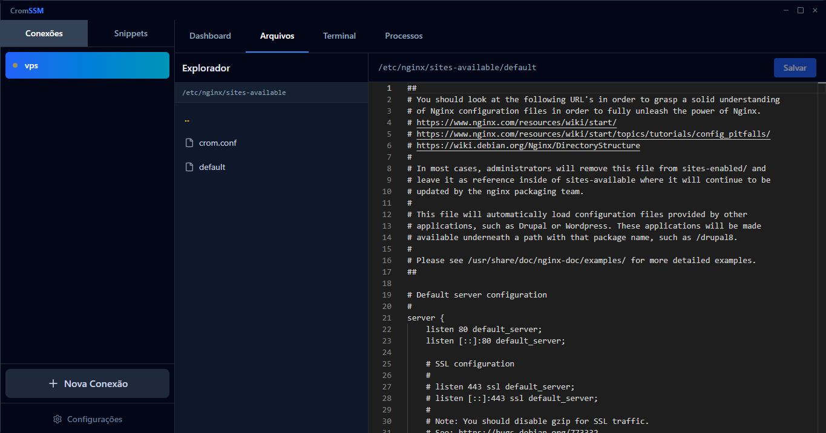Screen dimensions: 826x433
Task: Place cursor on line 21 "server {"
Action: click(426, 318)
